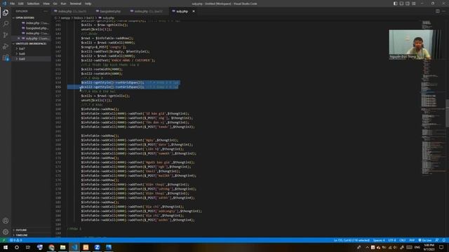This screenshot has width=449, height=252.
Task: Open Source Control view in activity bar
Action: point(6,35)
